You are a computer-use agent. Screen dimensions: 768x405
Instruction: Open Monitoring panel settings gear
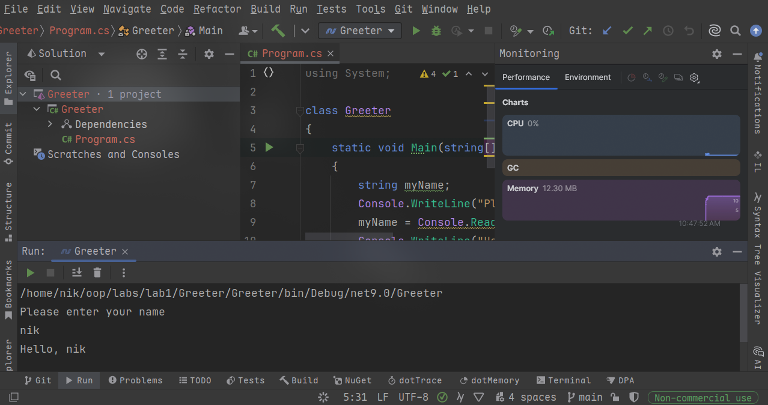(x=716, y=54)
